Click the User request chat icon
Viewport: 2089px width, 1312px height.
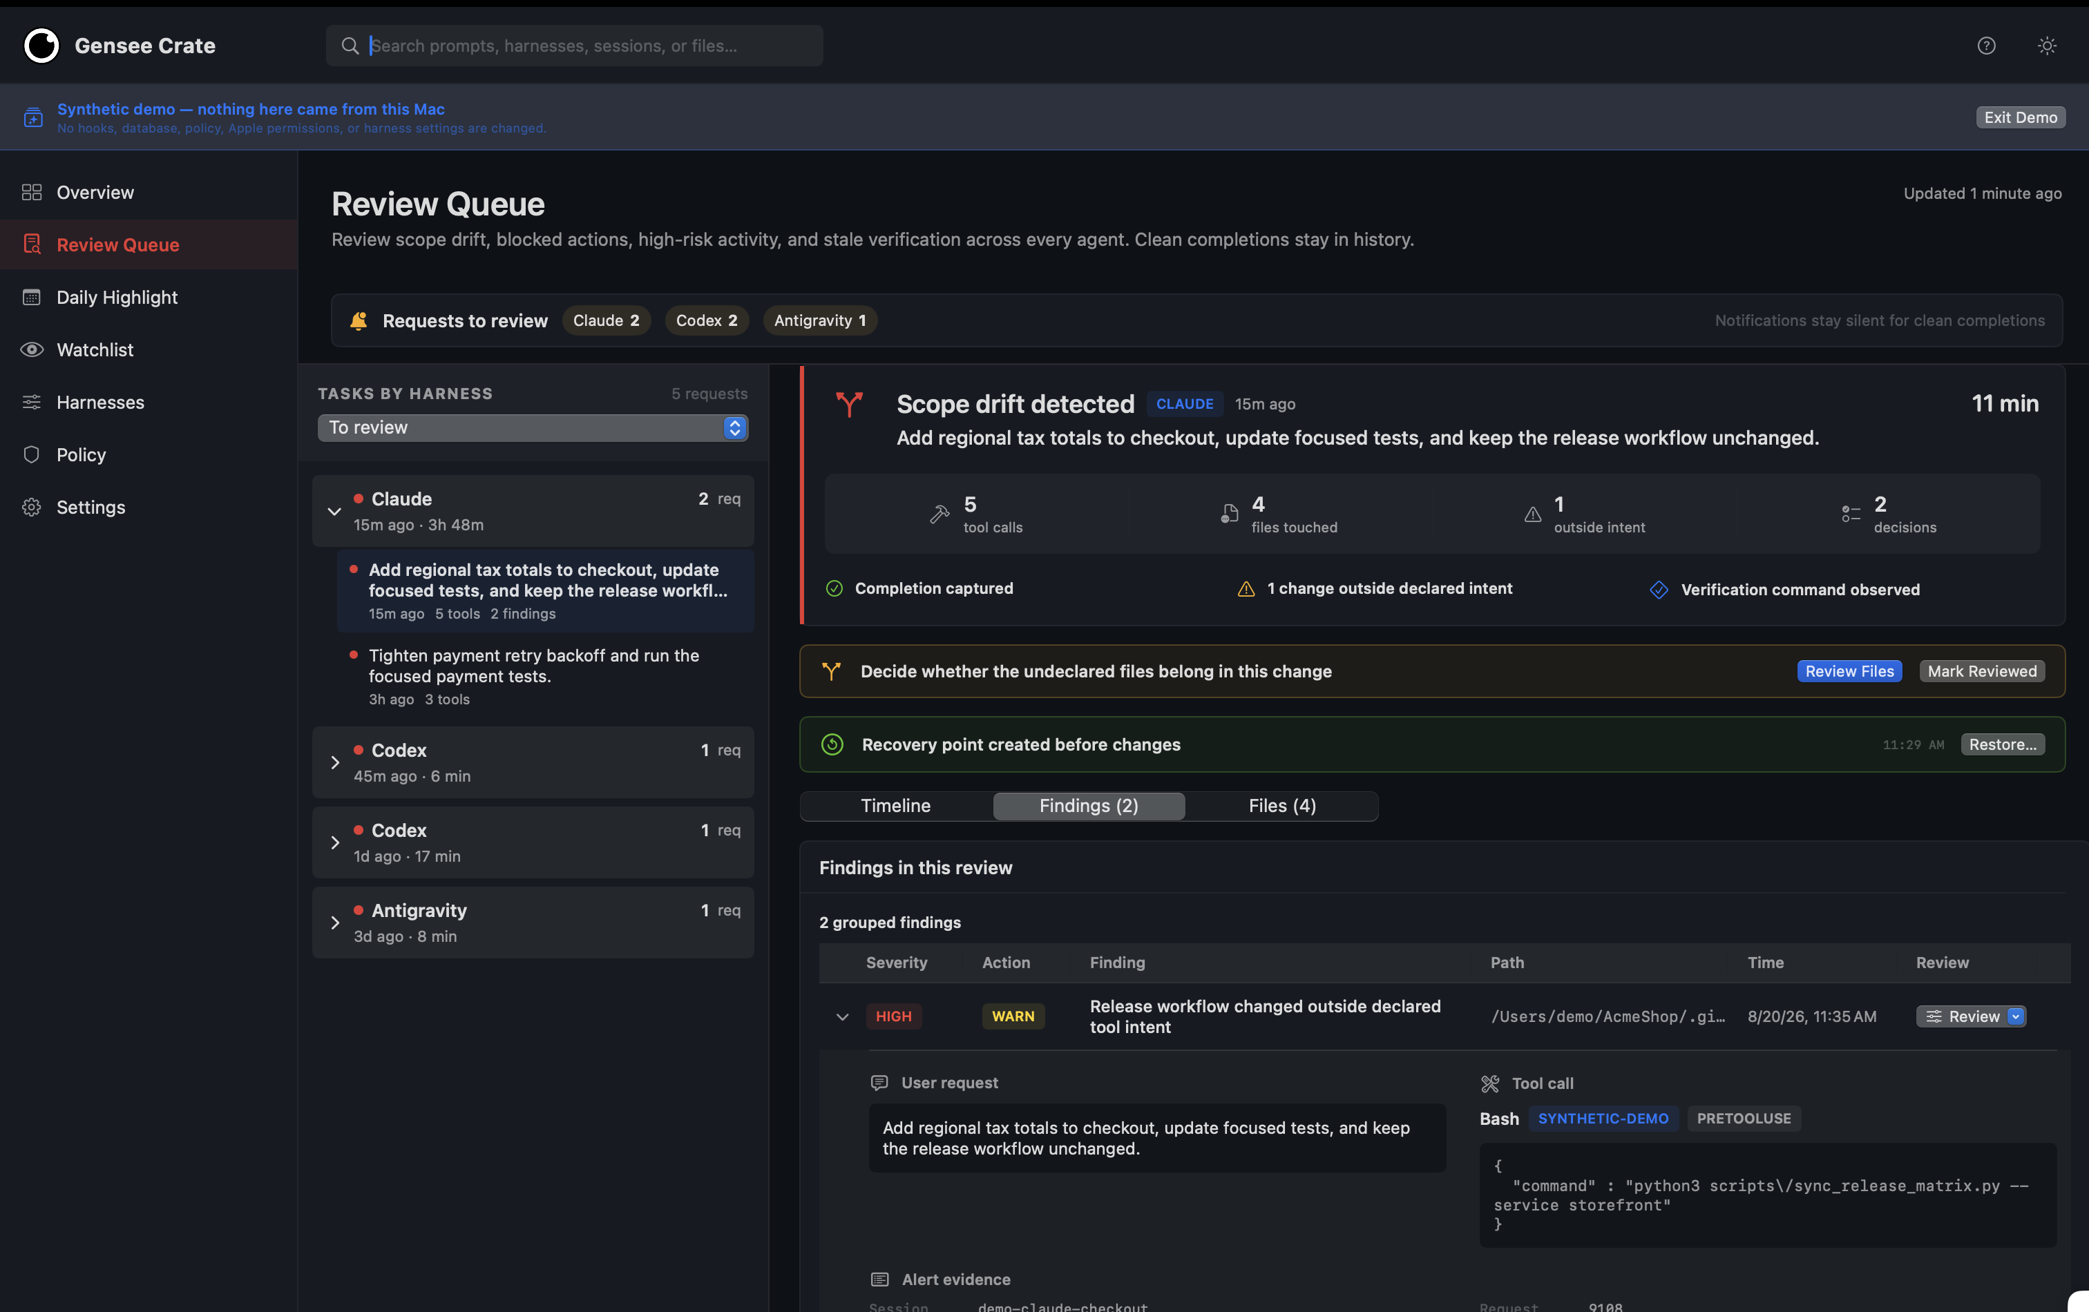tap(879, 1082)
